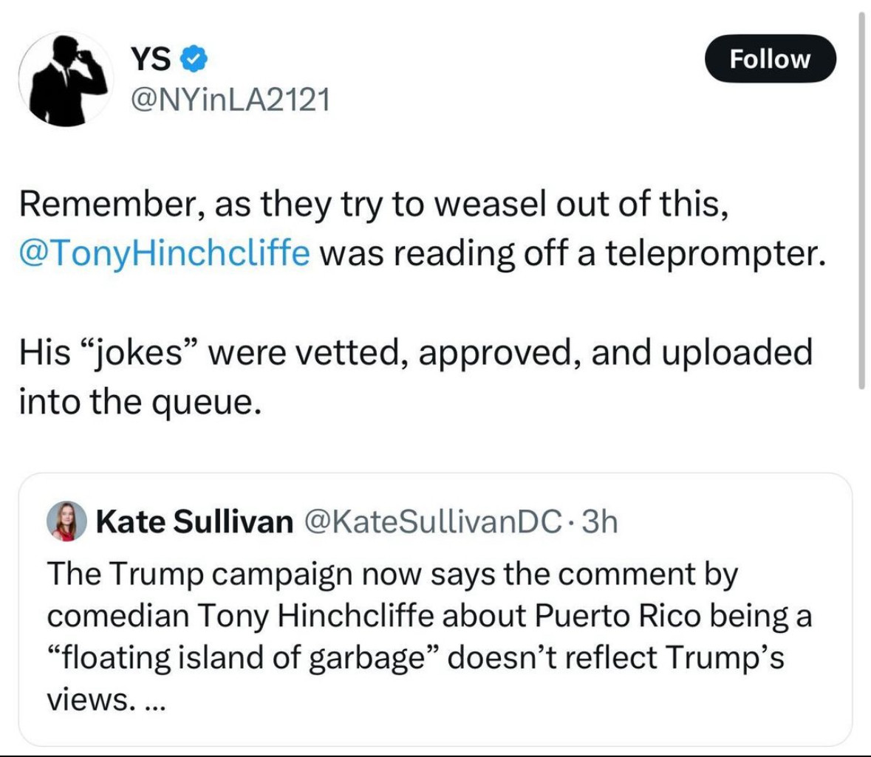Click the 3h timestamp on quoted tweet

[x=600, y=522]
